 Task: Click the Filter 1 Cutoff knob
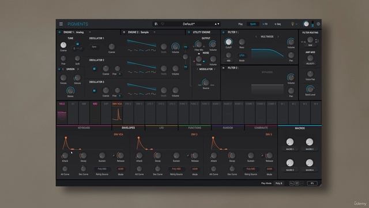pyautogui.click(x=228, y=42)
